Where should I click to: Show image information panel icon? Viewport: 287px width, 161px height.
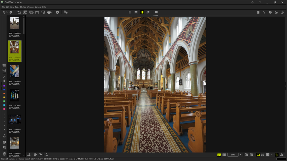pos(270,12)
